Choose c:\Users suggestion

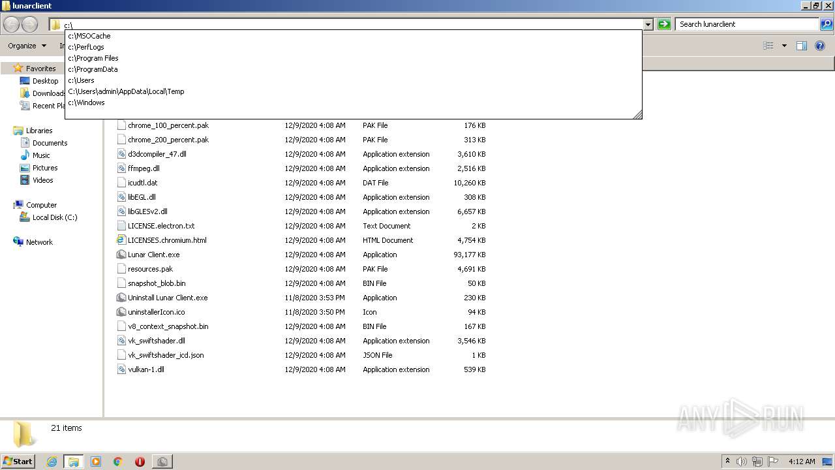353,80
